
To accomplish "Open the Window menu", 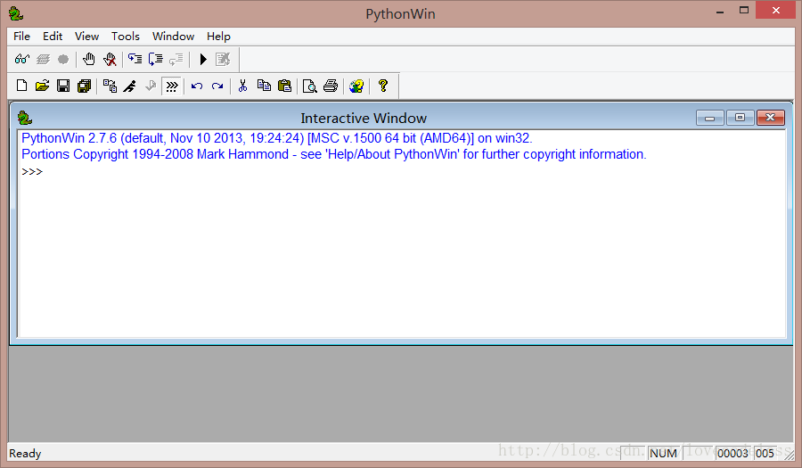I will pos(174,37).
